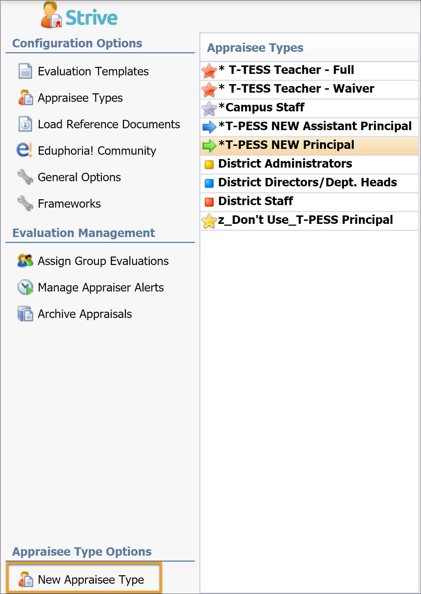Click the Frameworks wrench icon
The height and width of the screenshot is (594, 421).
coord(25,203)
